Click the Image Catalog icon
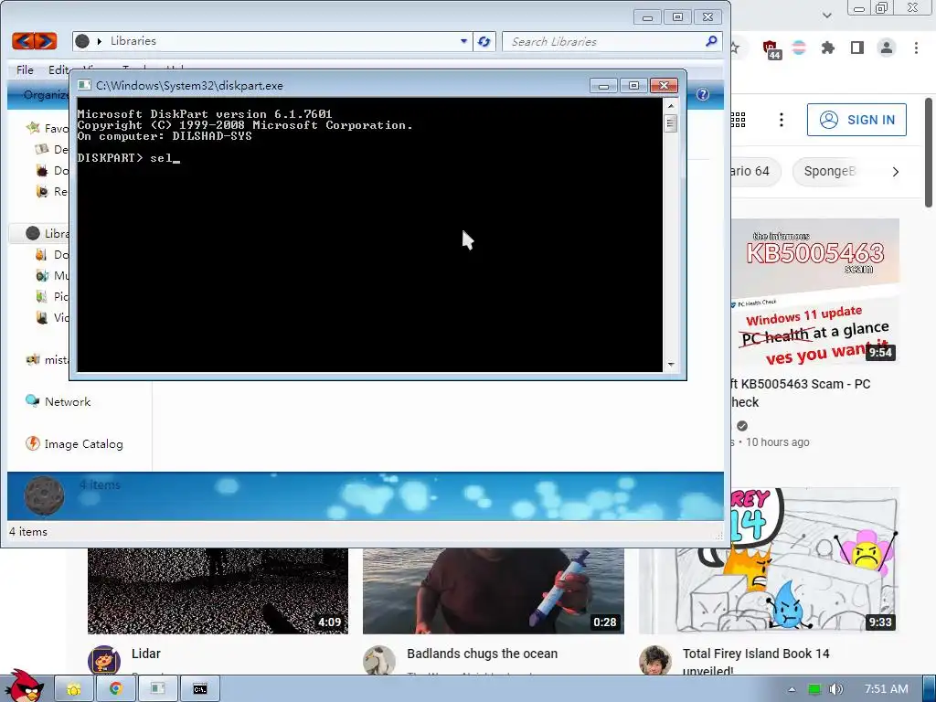936x702 pixels. coord(32,443)
